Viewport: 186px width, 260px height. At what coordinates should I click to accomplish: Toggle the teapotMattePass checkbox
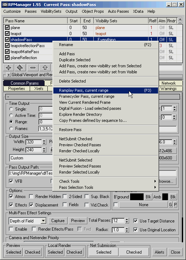(x=7, y=52)
